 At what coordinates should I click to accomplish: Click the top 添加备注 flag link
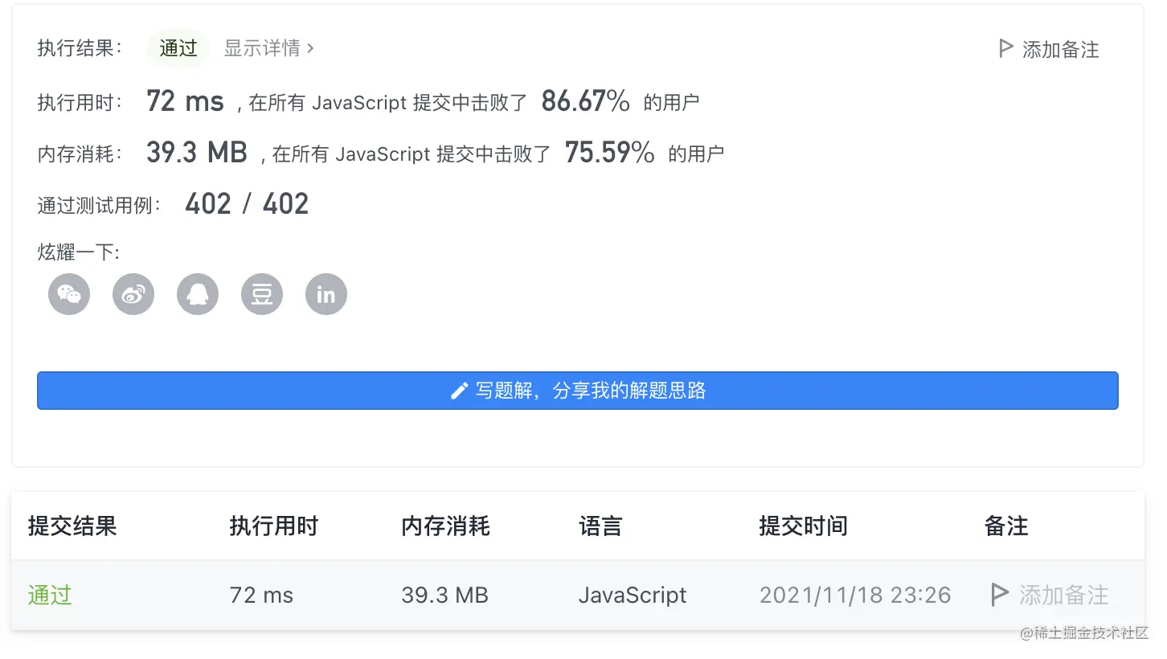1049,49
